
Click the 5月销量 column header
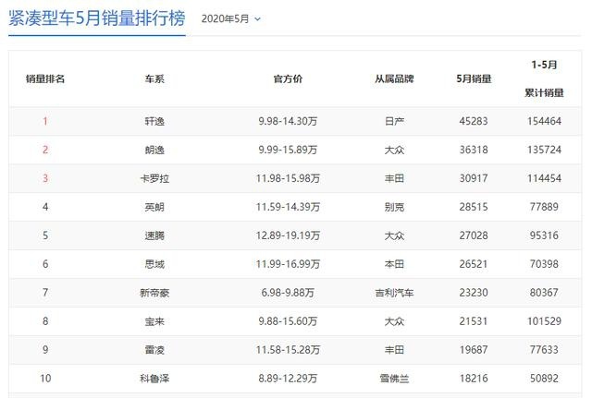(x=474, y=78)
